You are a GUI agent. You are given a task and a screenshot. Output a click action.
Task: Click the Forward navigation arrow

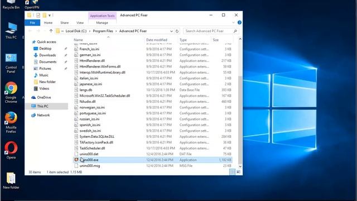pyautogui.click(x=38, y=31)
